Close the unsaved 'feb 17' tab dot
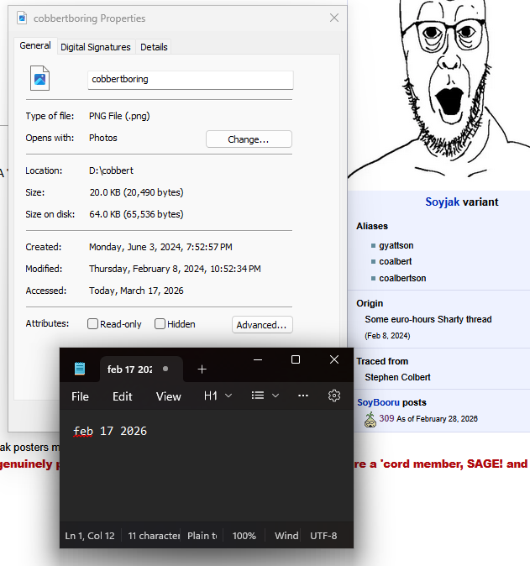 click(x=165, y=369)
